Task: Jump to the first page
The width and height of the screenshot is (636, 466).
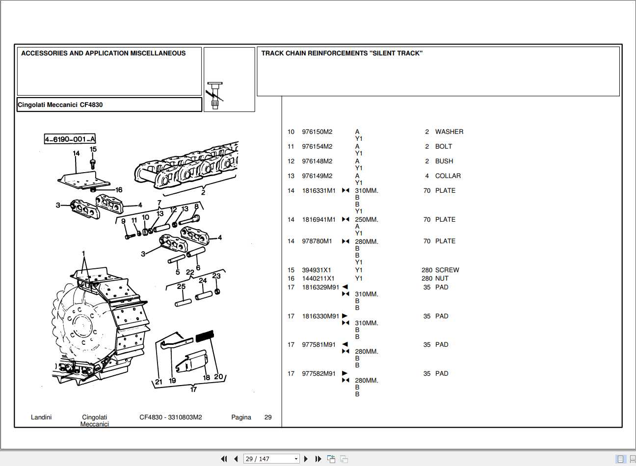Action: tap(224, 459)
